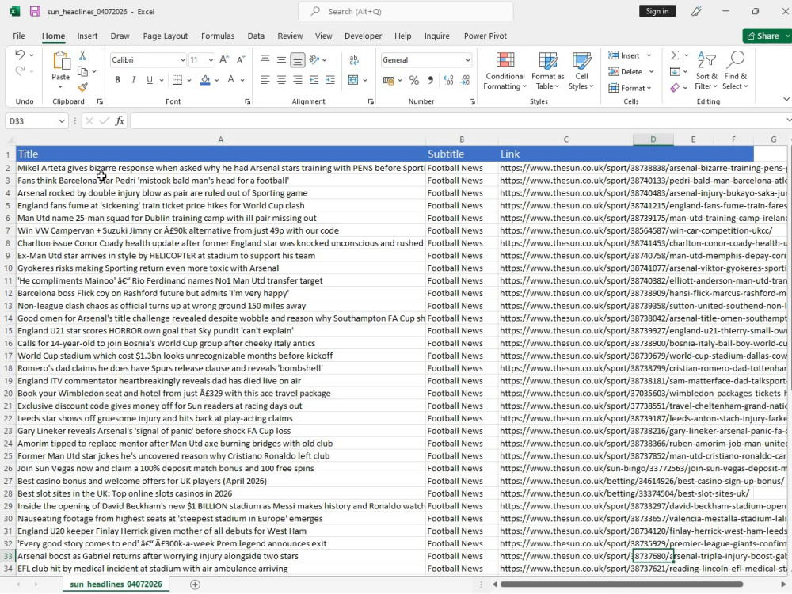Toggle Bold formatting
The image size is (792, 594).
tap(117, 80)
